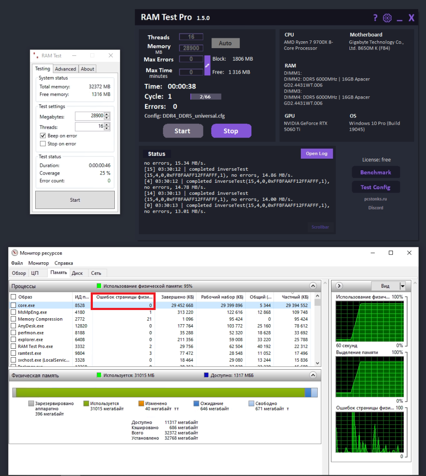Sort by Ошибок страницы физи... column header
This screenshot has width=426, height=476.
coord(124,297)
